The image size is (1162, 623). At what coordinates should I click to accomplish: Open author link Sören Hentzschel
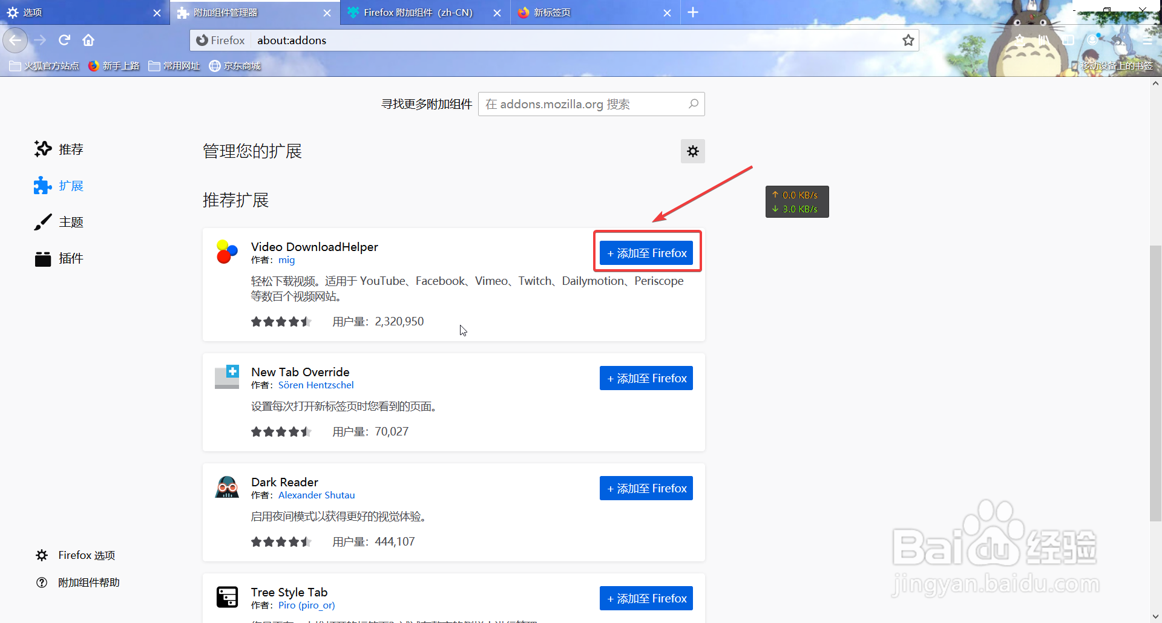click(x=316, y=385)
